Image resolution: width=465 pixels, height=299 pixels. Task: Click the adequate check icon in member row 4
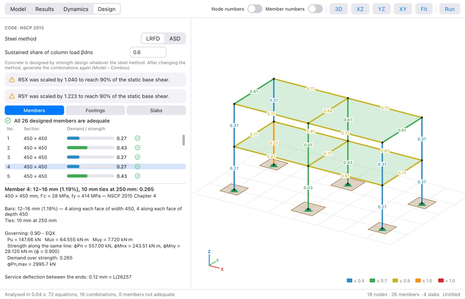click(138, 167)
